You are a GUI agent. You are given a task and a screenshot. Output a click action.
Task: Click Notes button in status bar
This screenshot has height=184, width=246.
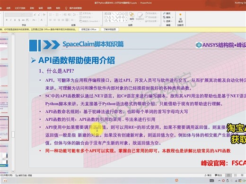(x=208, y=175)
